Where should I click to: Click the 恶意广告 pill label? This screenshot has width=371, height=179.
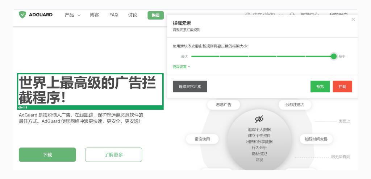click(224, 105)
